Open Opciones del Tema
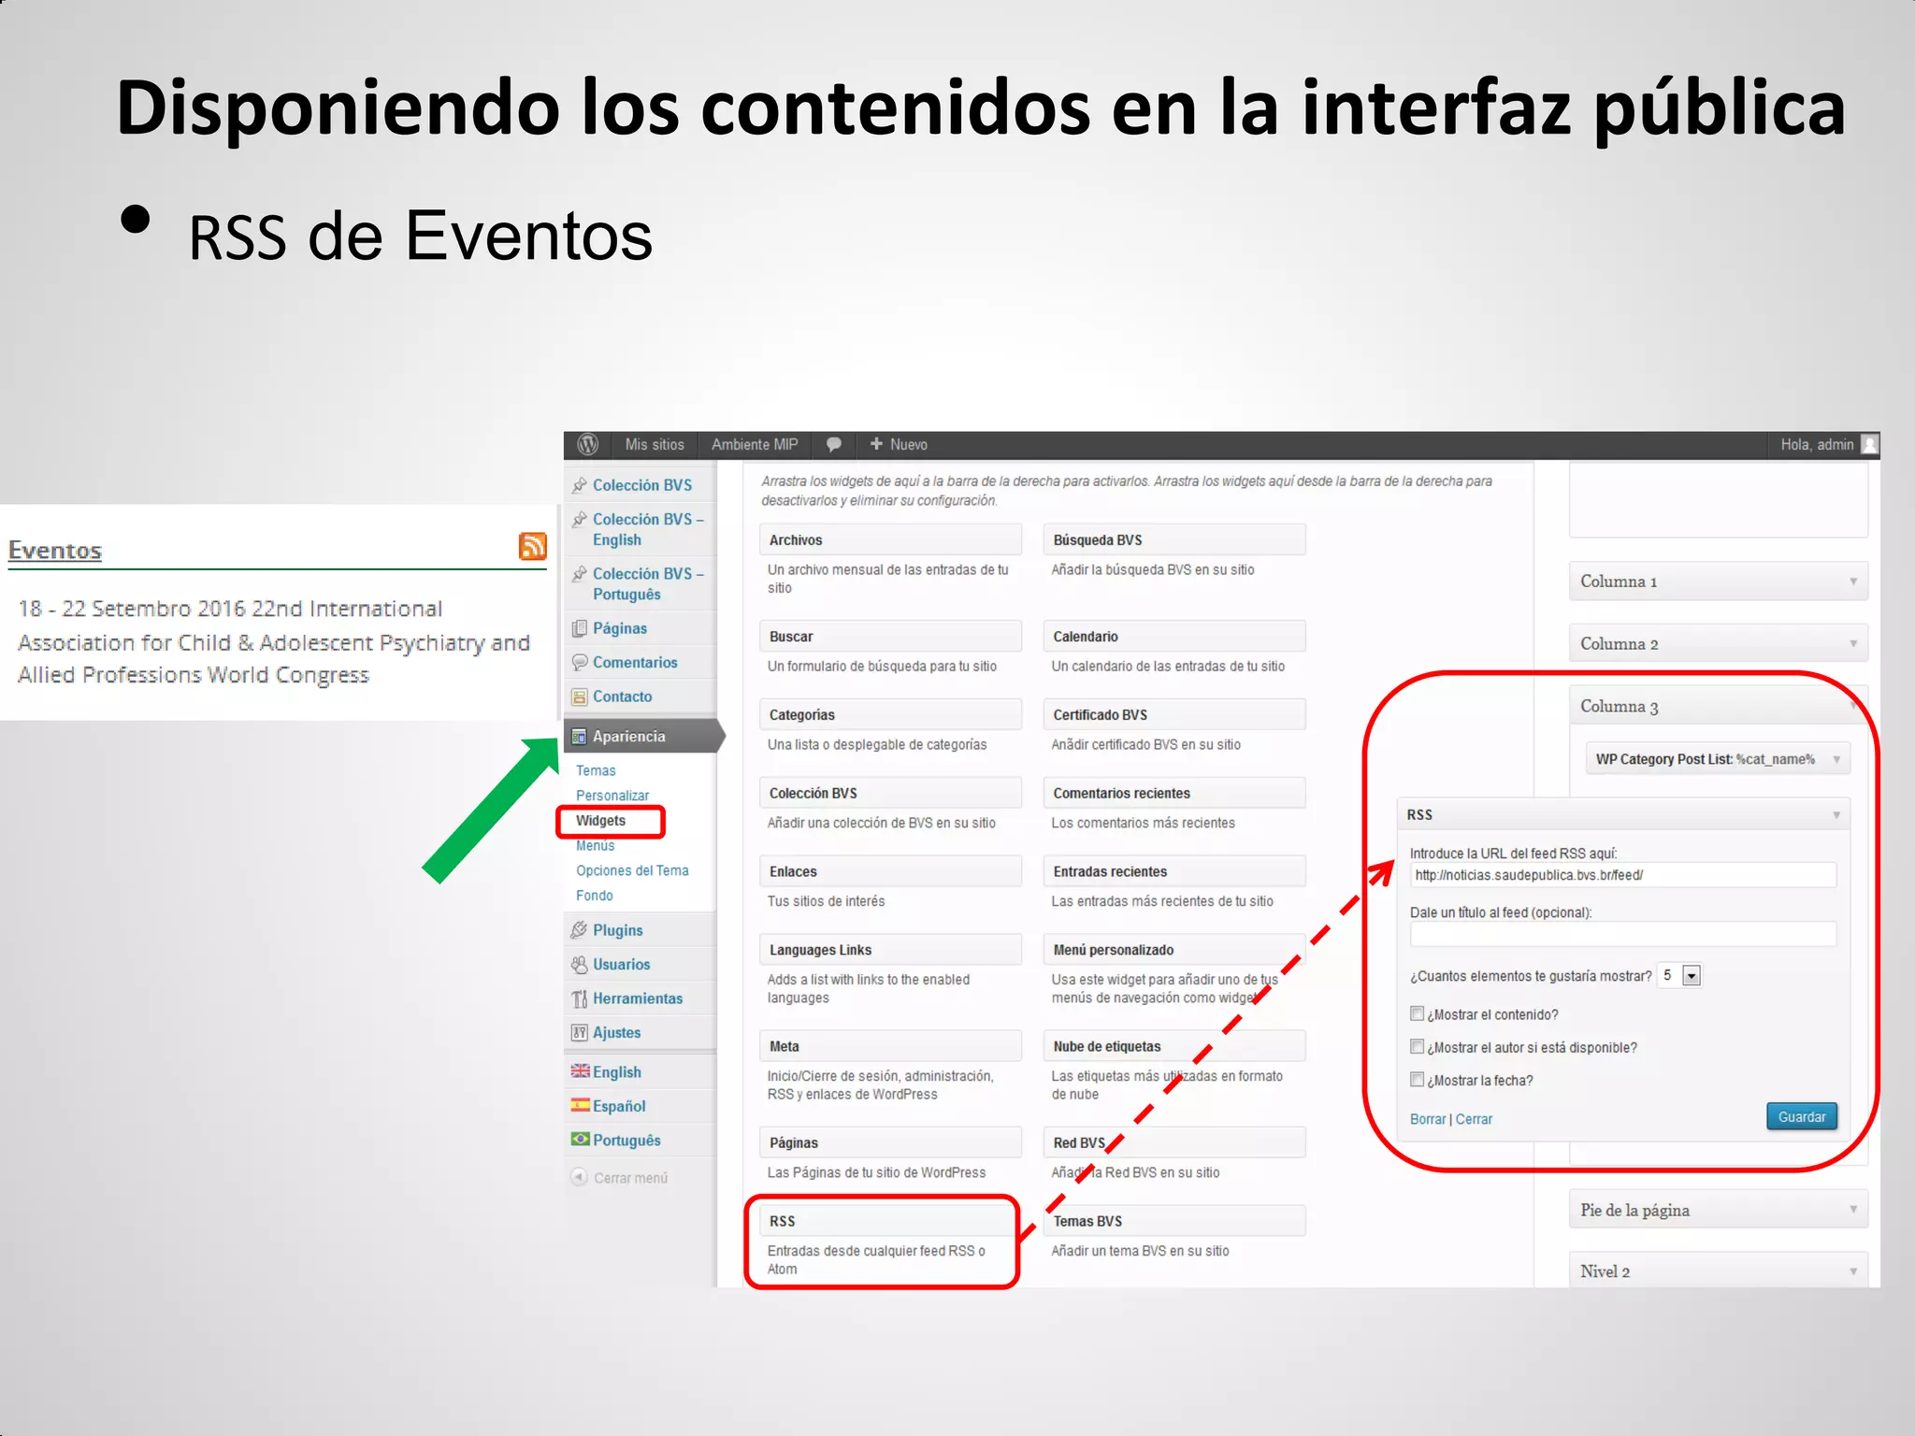 pyautogui.click(x=632, y=870)
